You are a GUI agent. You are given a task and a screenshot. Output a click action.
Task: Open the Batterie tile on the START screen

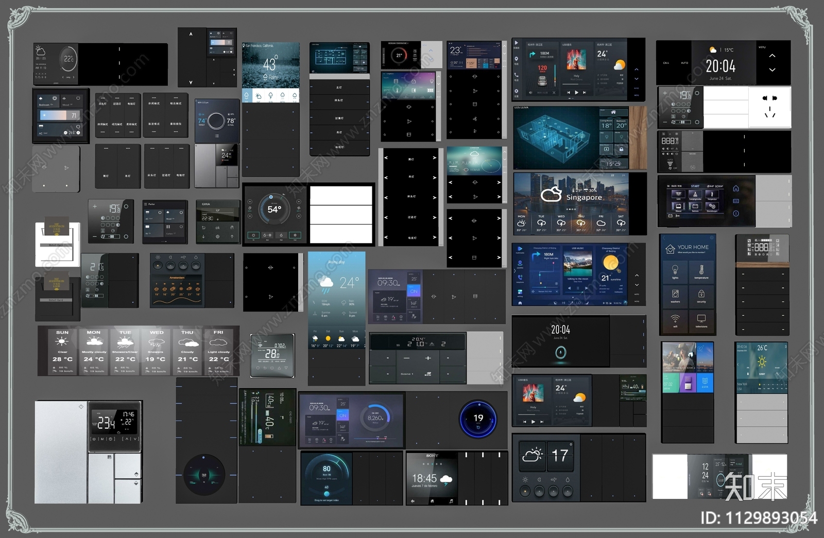click(x=695, y=207)
